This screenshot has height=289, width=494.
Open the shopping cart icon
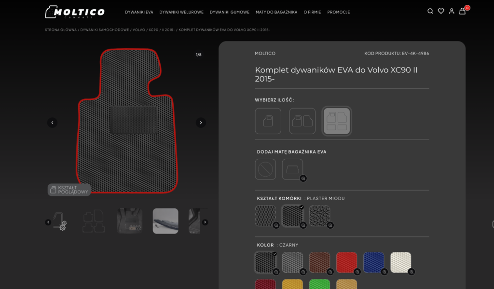point(462,12)
